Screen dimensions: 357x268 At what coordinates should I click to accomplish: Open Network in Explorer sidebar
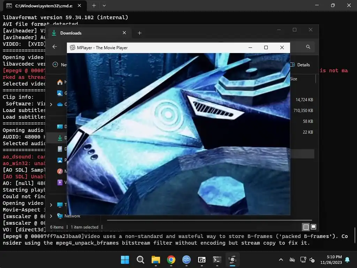(69, 216)
